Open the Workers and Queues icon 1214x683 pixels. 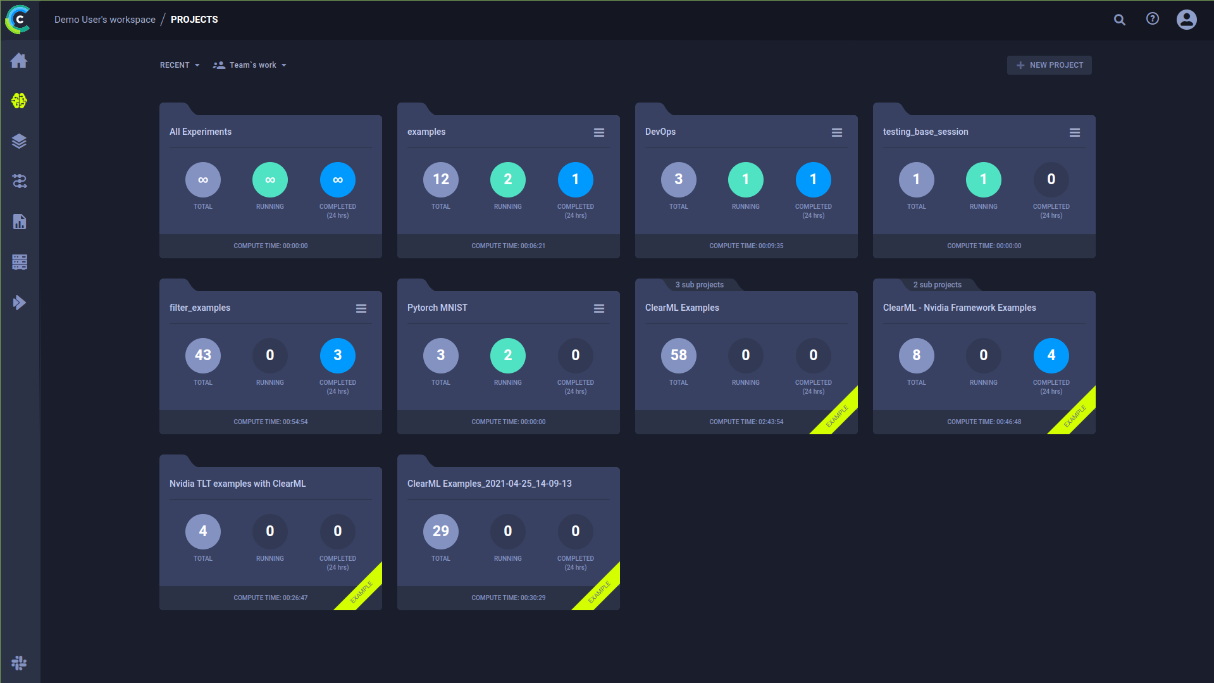[x=19, y=262]
